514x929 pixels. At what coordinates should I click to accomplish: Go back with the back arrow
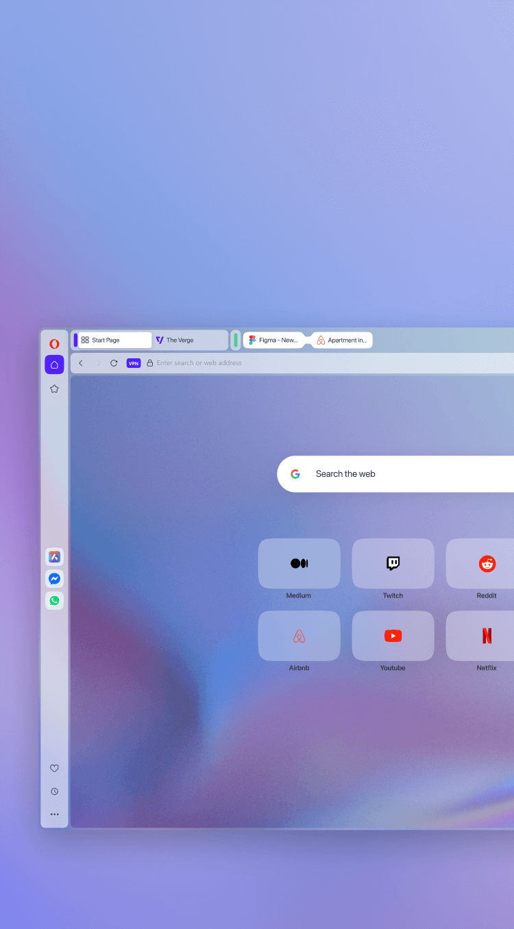[81, 363]
